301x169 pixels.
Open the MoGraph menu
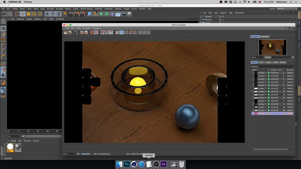click(99, 9)
